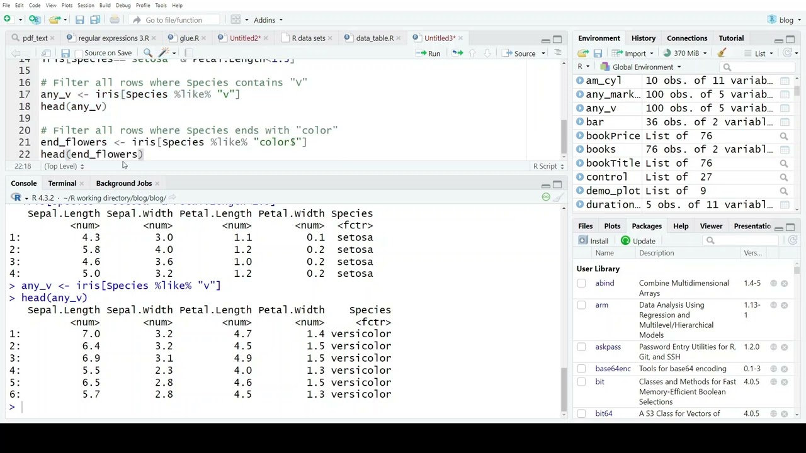The height and width of the screenshot is (453, 806).
Task: Click the Update packages button
Action: click(x=638, y=240)
